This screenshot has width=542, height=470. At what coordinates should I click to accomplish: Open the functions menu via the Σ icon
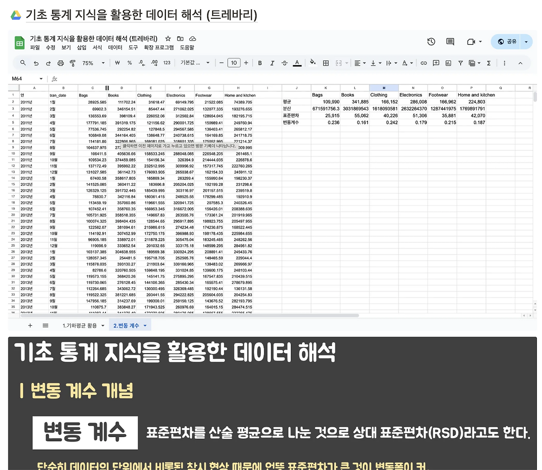click(489, 63)
